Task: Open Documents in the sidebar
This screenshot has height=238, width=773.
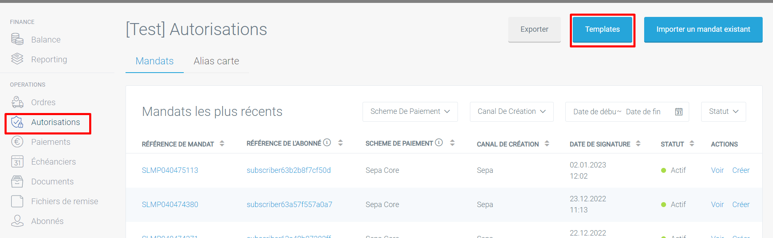Action: (x=52, y=181)
